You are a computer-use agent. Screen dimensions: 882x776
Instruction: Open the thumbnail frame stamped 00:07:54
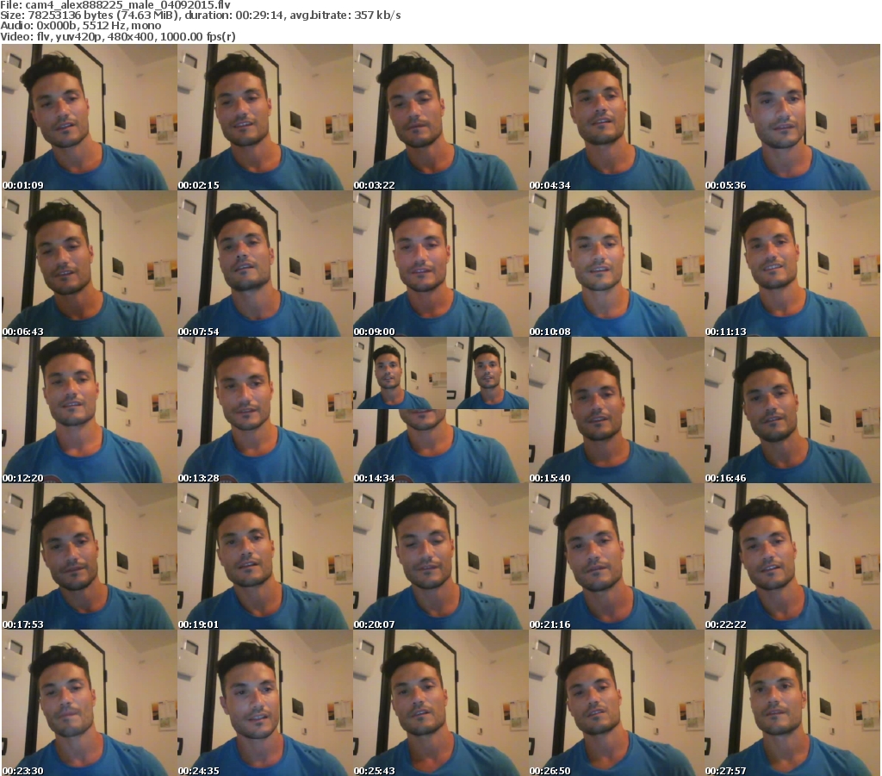pos(265,264)
